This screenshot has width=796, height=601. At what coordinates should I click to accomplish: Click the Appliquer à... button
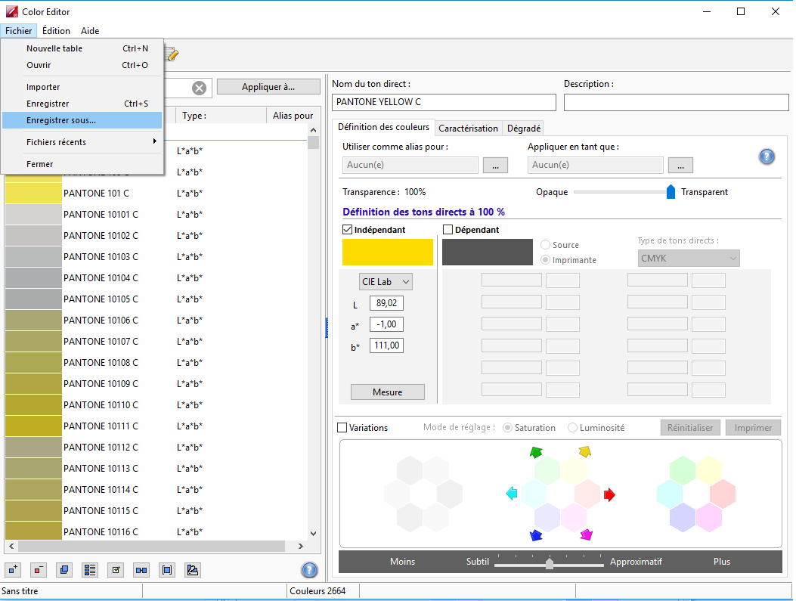click(x=268, y=87)
